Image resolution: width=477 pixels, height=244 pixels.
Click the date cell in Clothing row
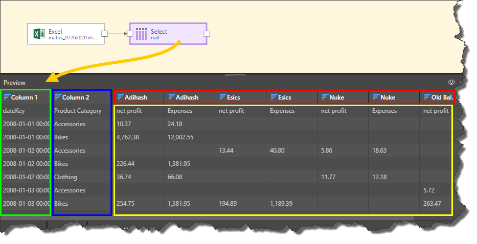pos(27,177)
